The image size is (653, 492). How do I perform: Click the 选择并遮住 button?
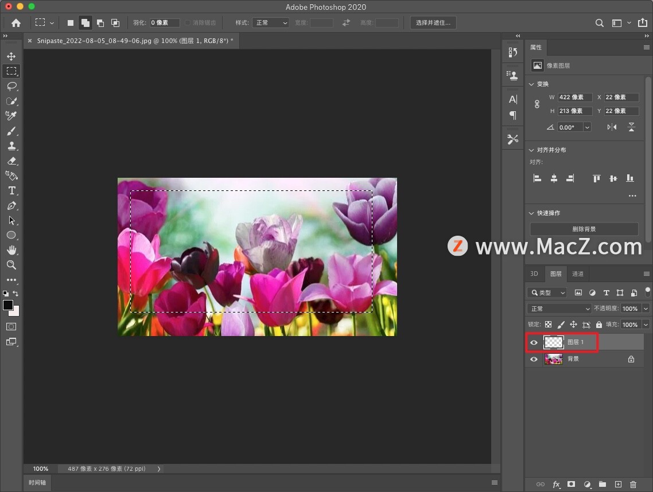point(433,22)
